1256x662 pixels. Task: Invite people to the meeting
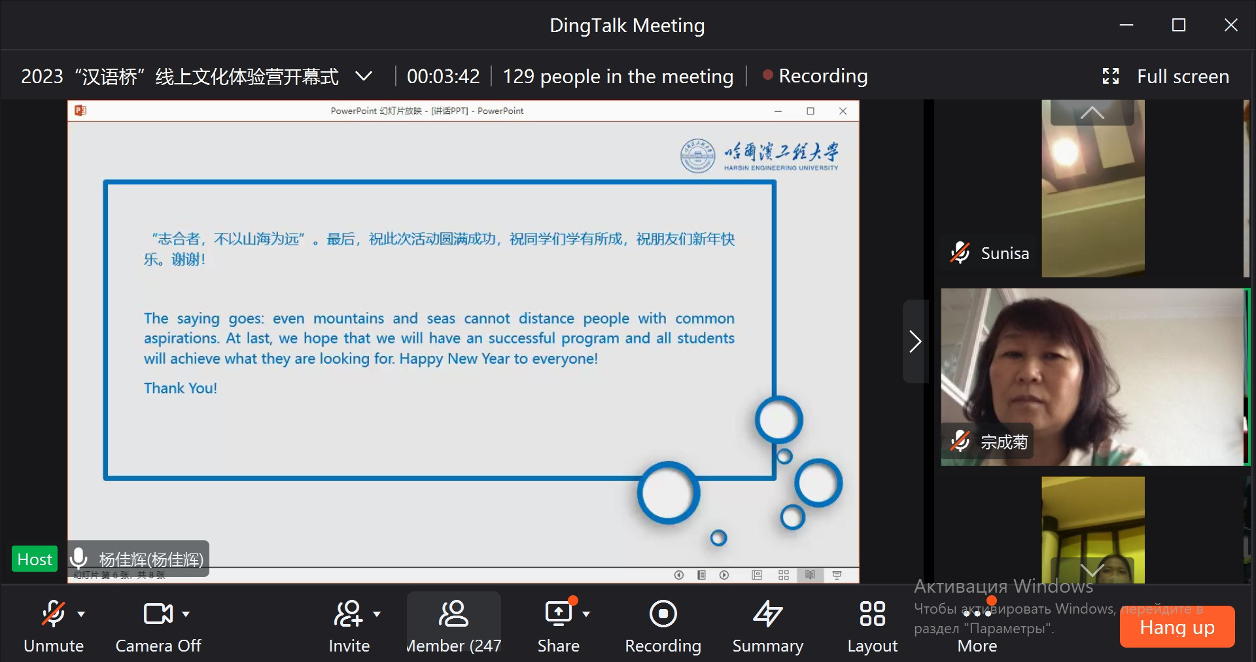(x=349, y=625)
